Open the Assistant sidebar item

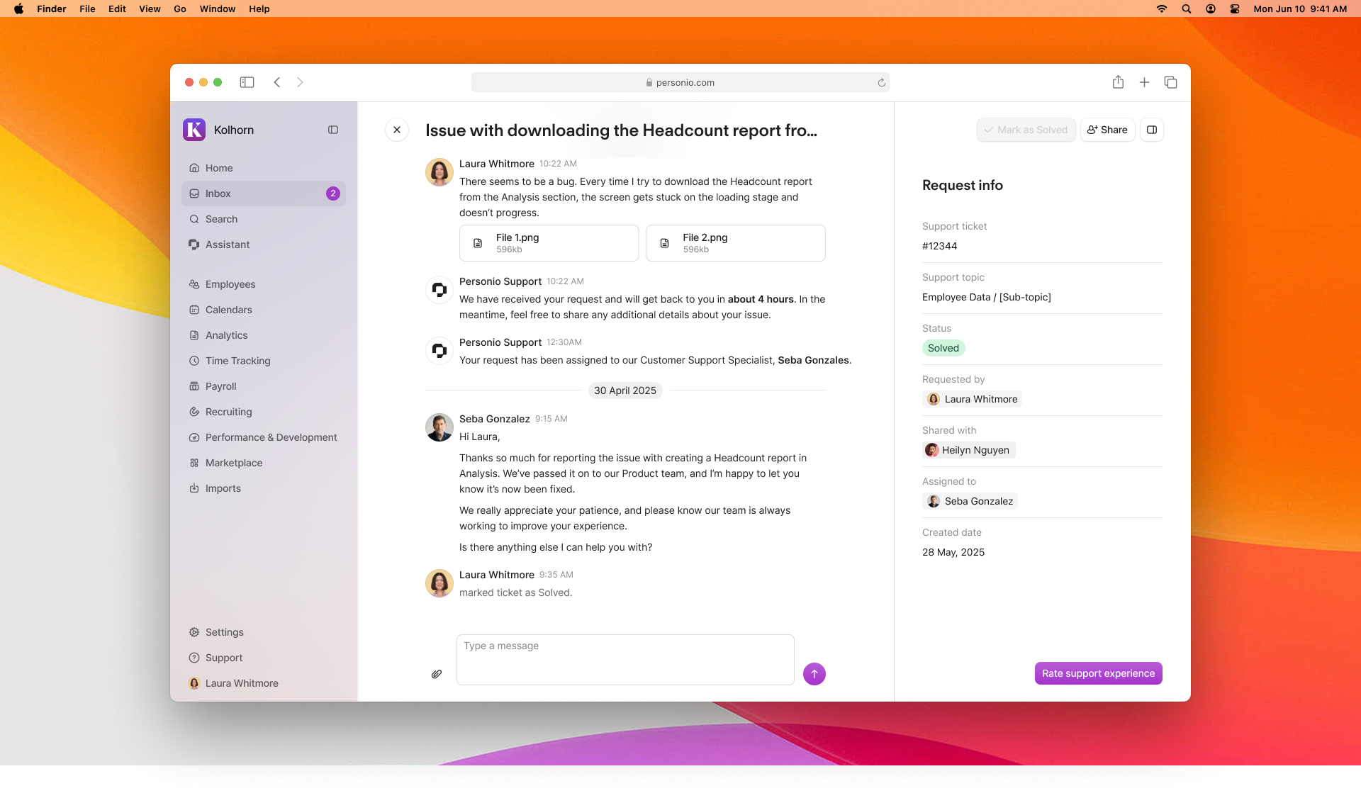pyautogui.click(x=228, y=245)
